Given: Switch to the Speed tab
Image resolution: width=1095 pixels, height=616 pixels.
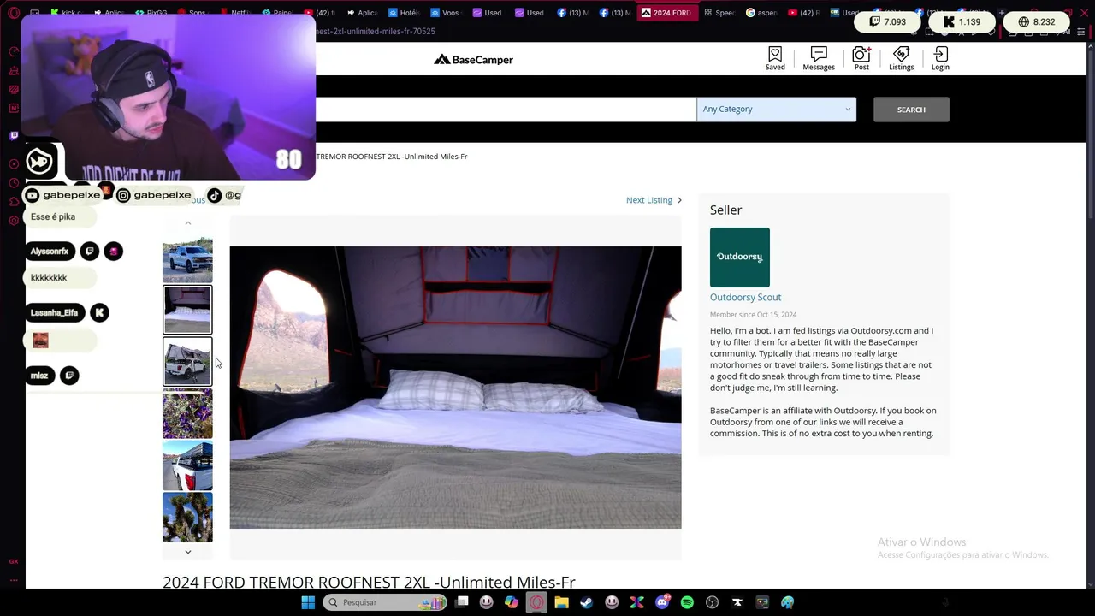Looking at the screenshot, I should click(x=719, y=13).
